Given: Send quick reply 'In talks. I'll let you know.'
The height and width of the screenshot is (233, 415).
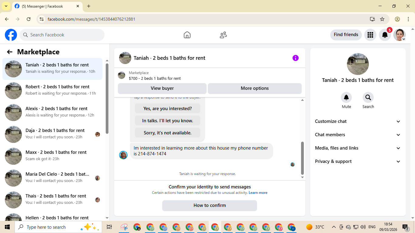Looking at the screenshot, I should pos(167,120).
